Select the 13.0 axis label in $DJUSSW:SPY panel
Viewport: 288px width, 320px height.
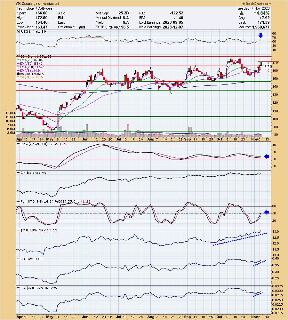pos(276,231)
